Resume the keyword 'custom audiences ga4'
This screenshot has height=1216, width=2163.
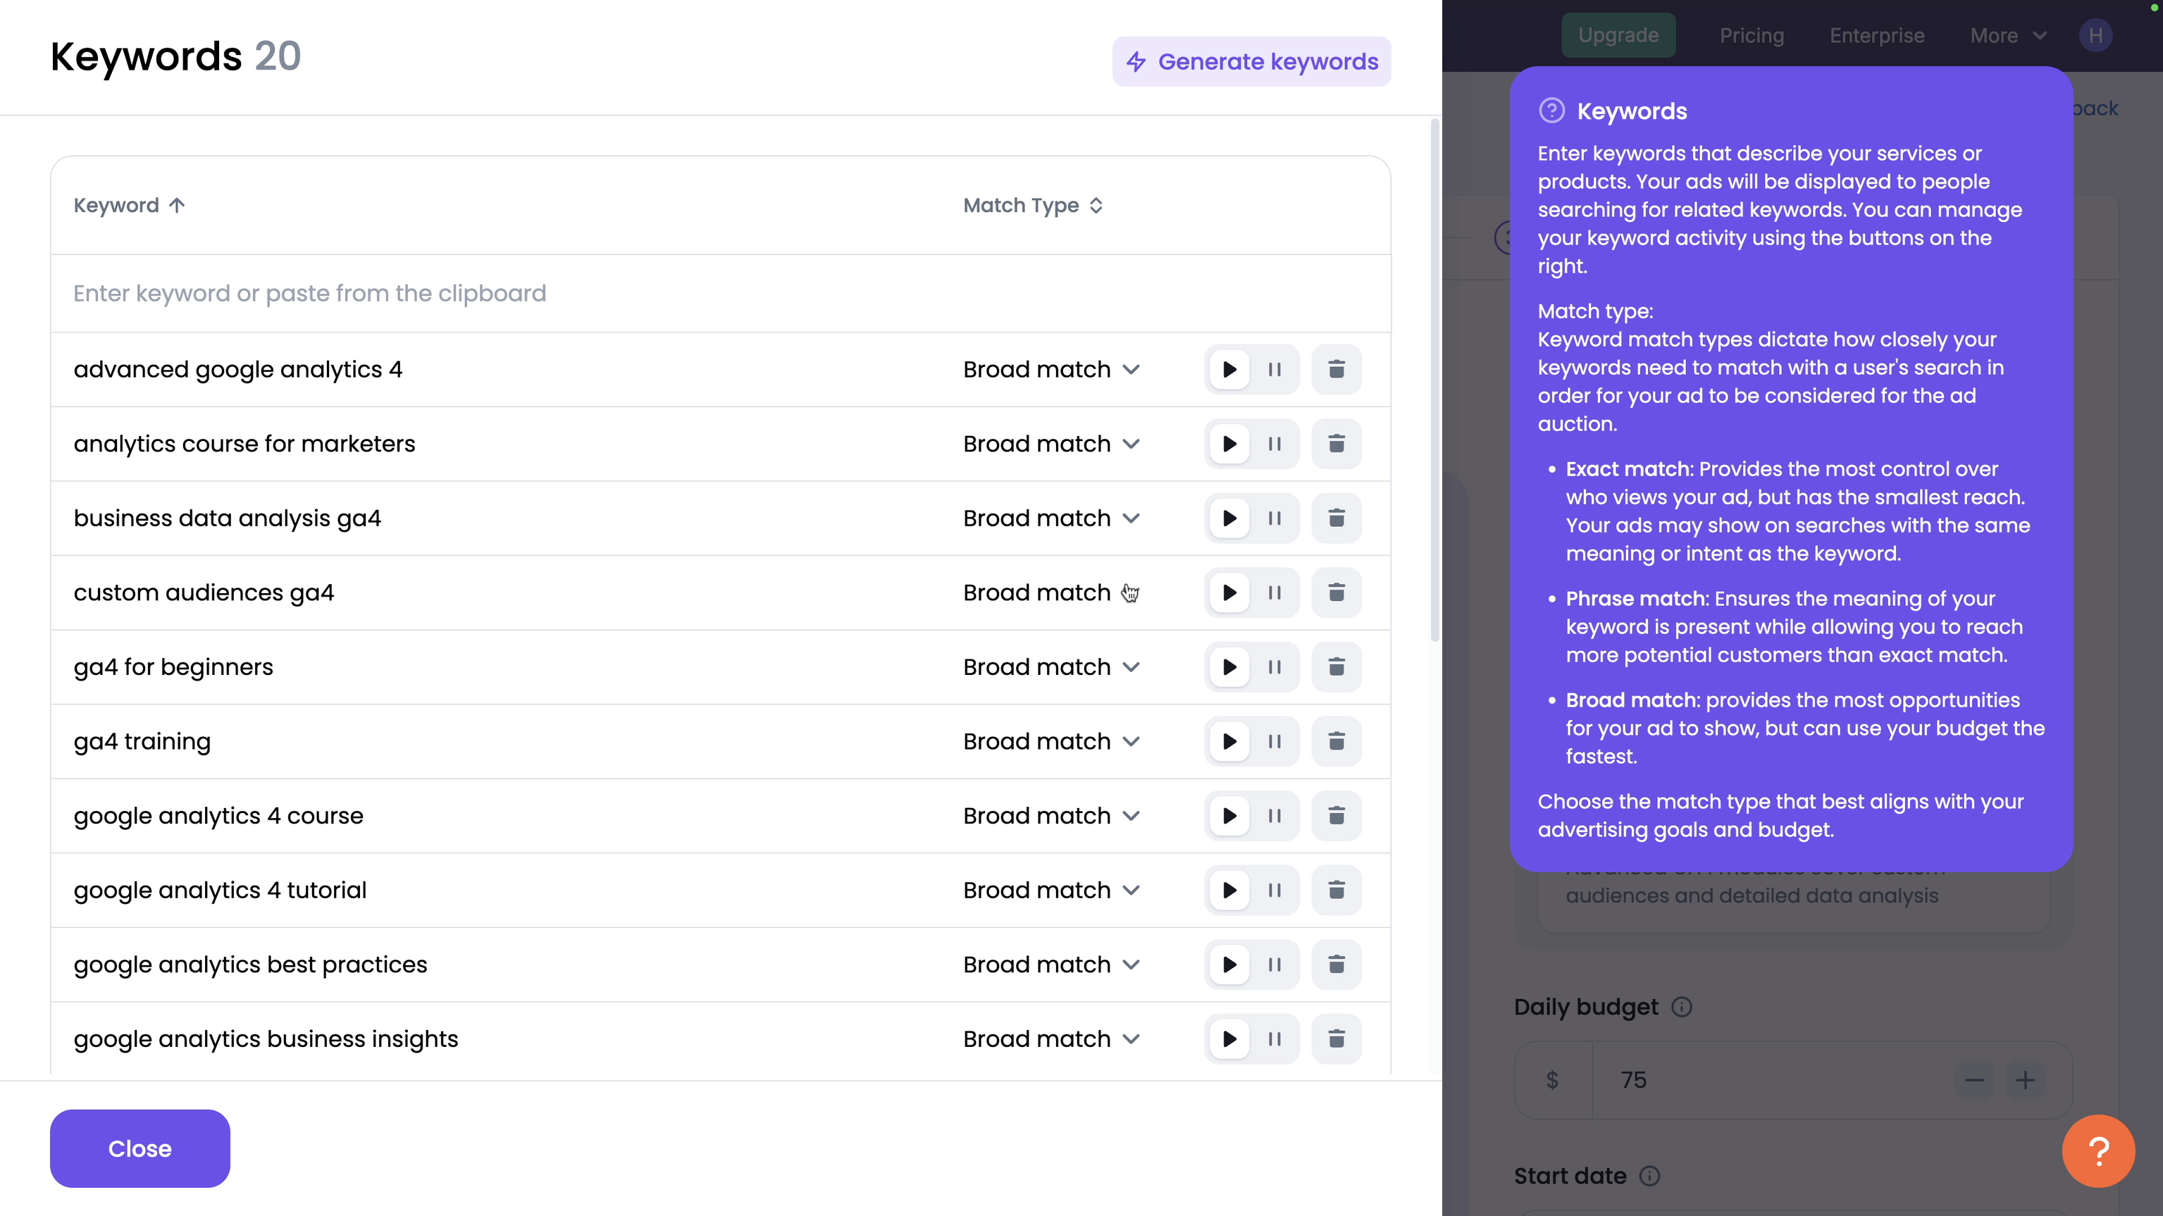[1229, 592]
